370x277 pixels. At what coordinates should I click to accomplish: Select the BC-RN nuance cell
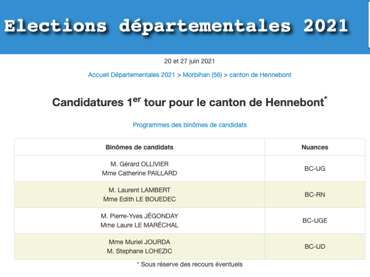pyautogui.click(x=314, y=194)
